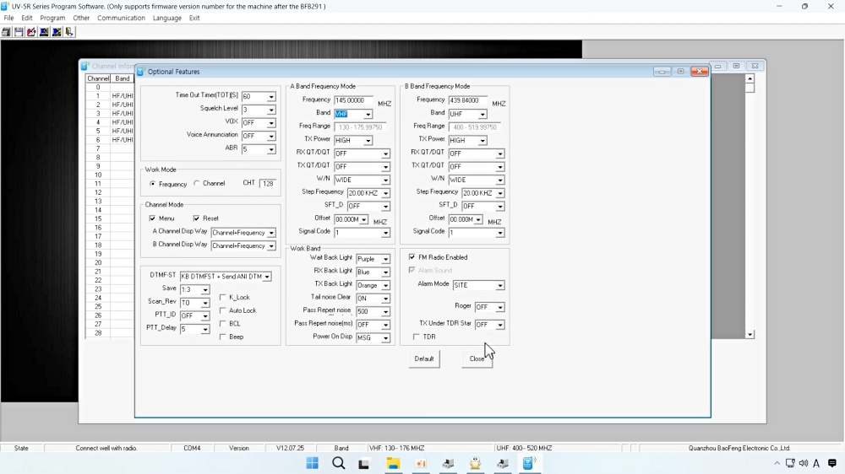Click the input language A tray icon
The height and width of the screenshot is (474, 845).
pyautogui.click(x=816, y=463)
